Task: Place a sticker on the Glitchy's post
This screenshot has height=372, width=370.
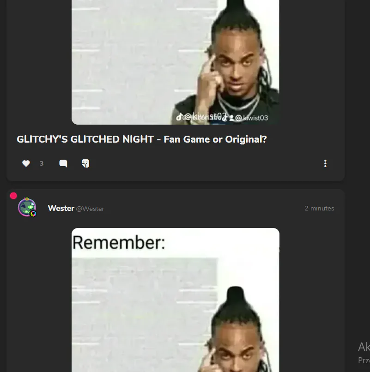Action: (x=85, y=163)
